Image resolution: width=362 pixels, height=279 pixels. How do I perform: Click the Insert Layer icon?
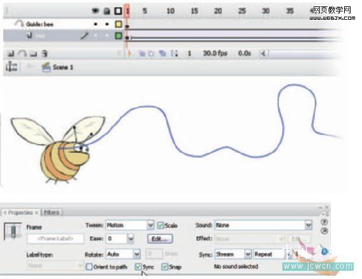[11, 54]
